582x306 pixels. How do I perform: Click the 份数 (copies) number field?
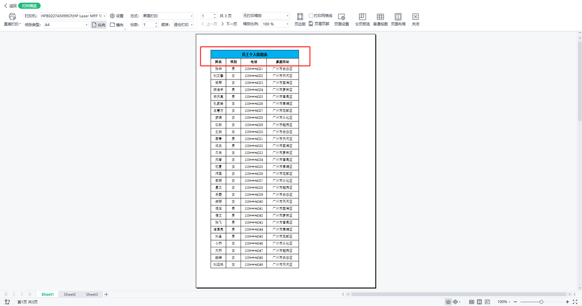coord(148,24)
